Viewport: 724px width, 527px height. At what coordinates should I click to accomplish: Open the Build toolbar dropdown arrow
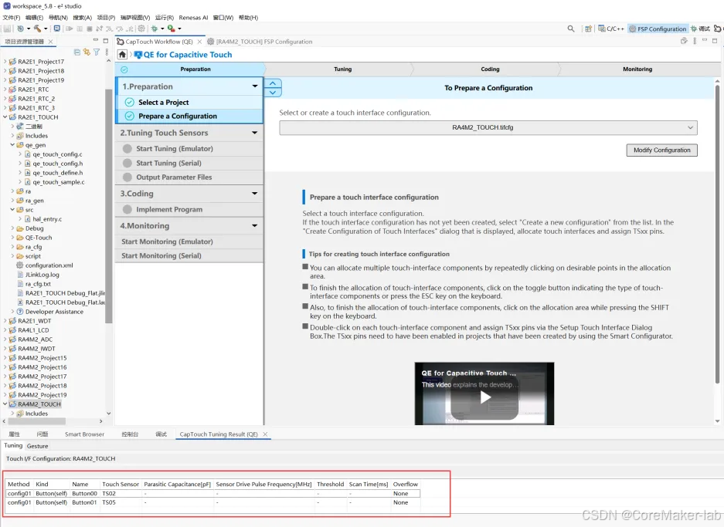click(x=46, y=29)
